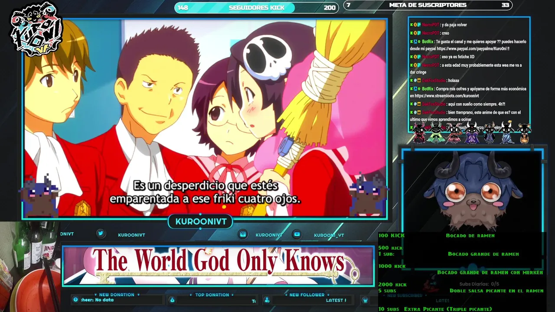Click the person icon under New Follower
555x312 pixels.
(x=267, y=300)
